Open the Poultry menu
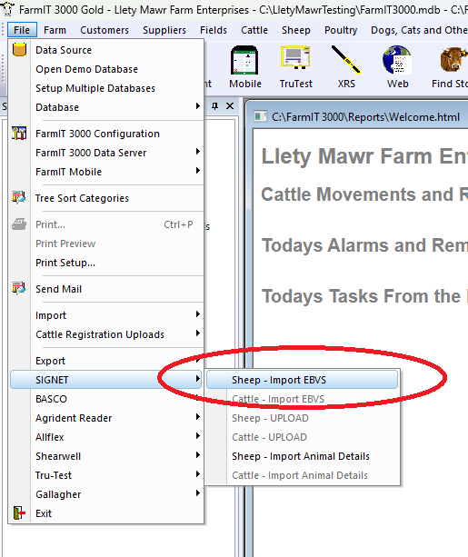Viewport: 468px width, 557px height. click(341, 30)
